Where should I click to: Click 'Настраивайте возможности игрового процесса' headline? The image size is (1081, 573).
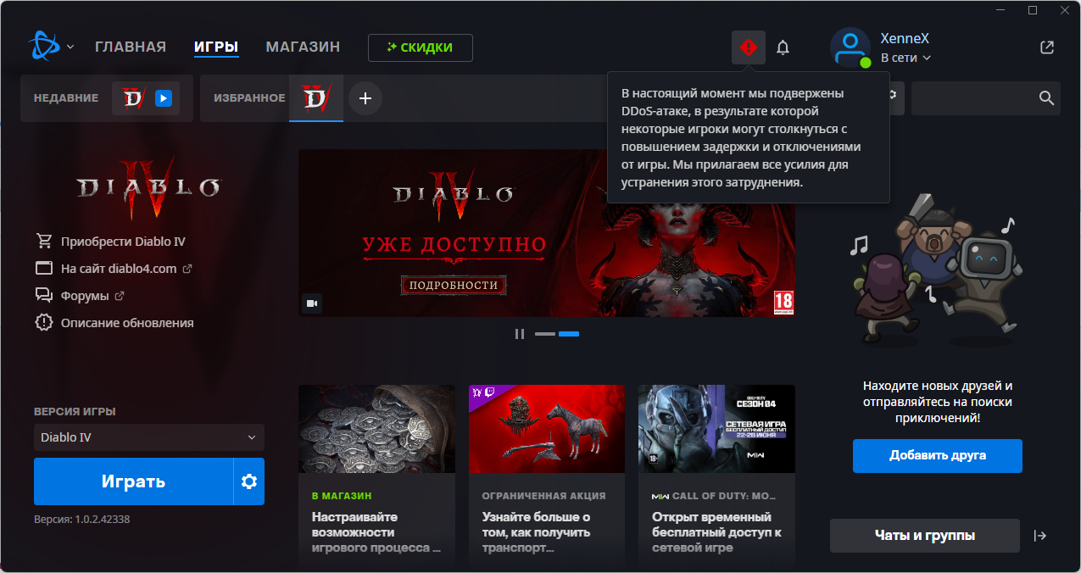coord(376,532)
